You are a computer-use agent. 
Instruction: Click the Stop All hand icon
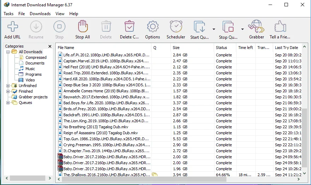[x=83, y=26]
